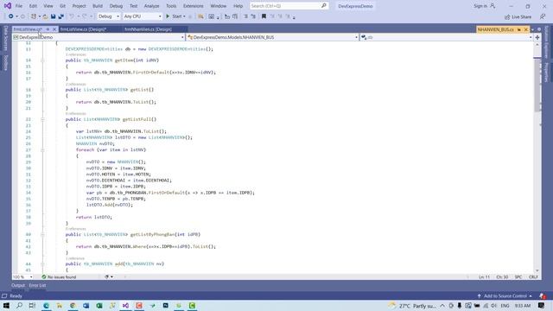The image size is (553, 311).
Task: Click the Save All icon
Action: 60,16
